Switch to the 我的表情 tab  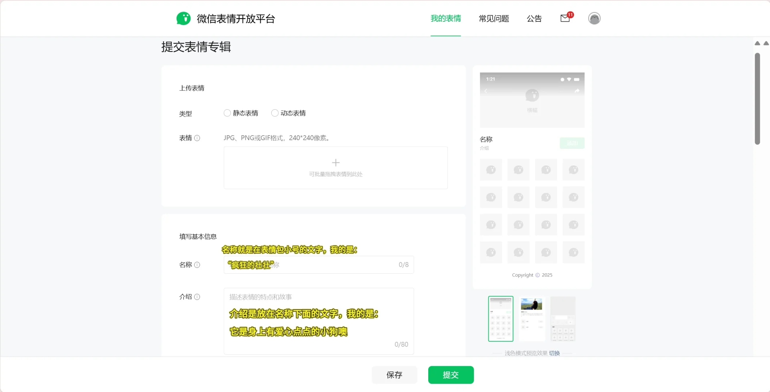(x=445, y=19)
